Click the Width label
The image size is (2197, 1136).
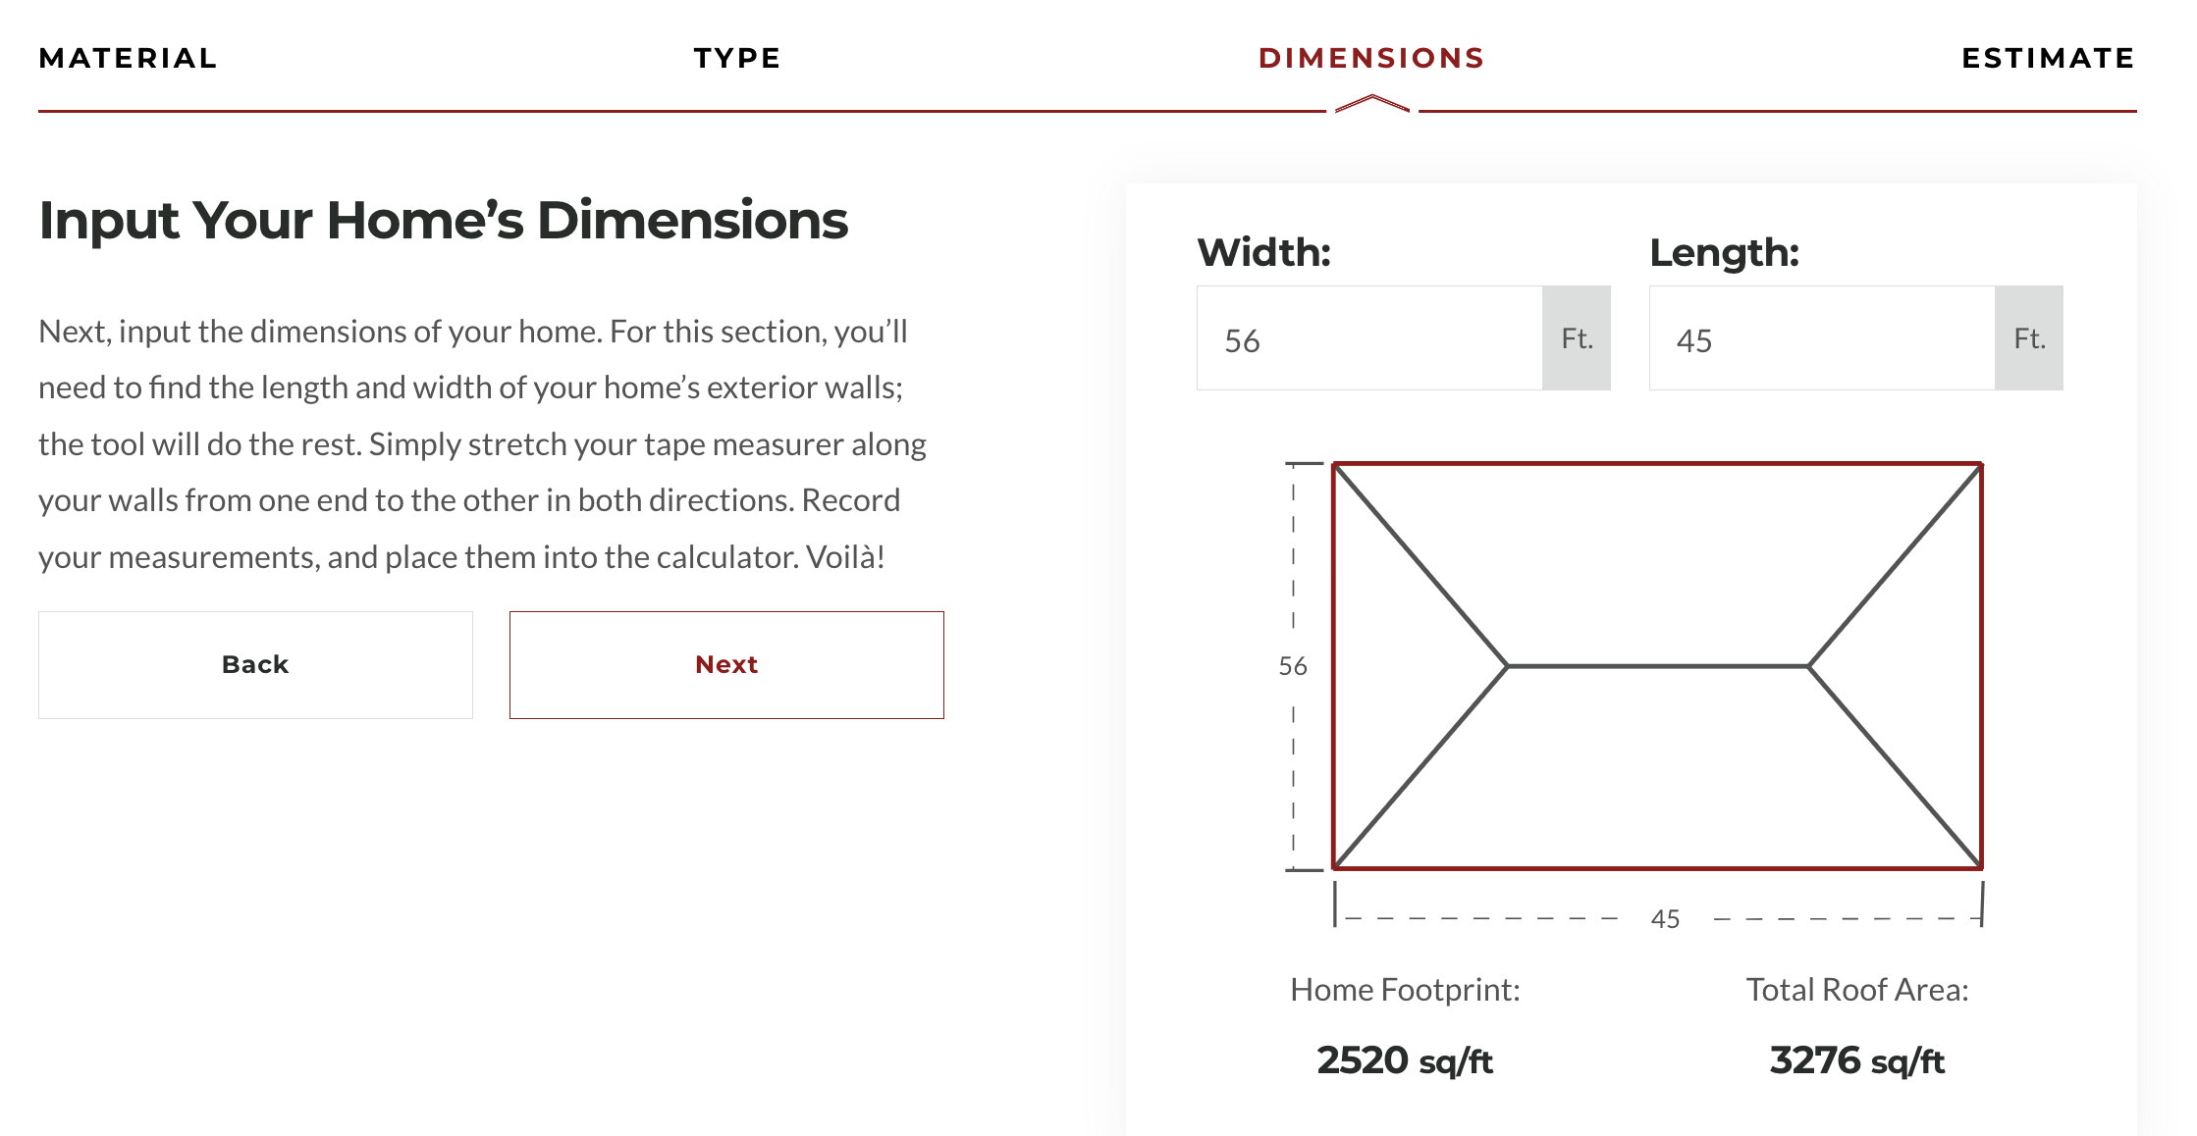click(1264, 253)
